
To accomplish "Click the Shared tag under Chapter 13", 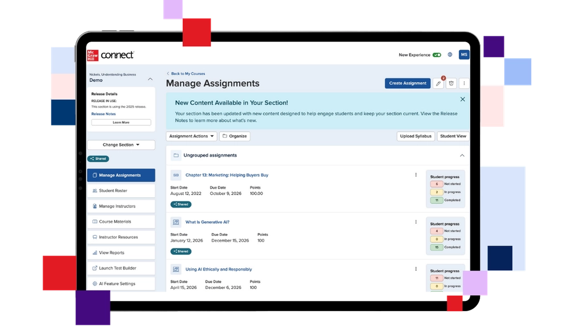I will [x=181, y=205].
